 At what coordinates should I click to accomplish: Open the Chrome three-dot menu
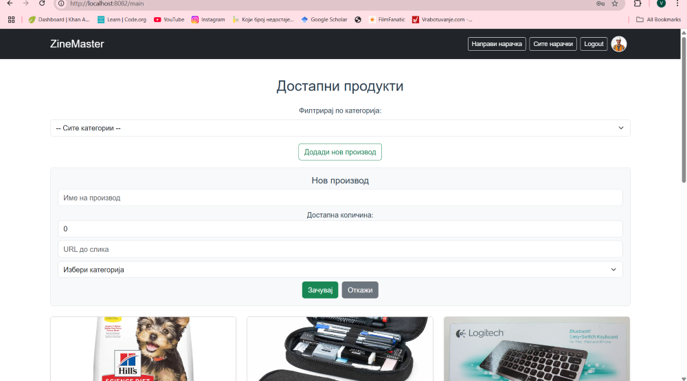(x=677, y=3)
